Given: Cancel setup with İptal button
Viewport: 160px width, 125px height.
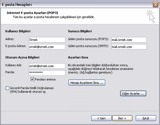Looking at the screenshot, I should coord(146,118).
